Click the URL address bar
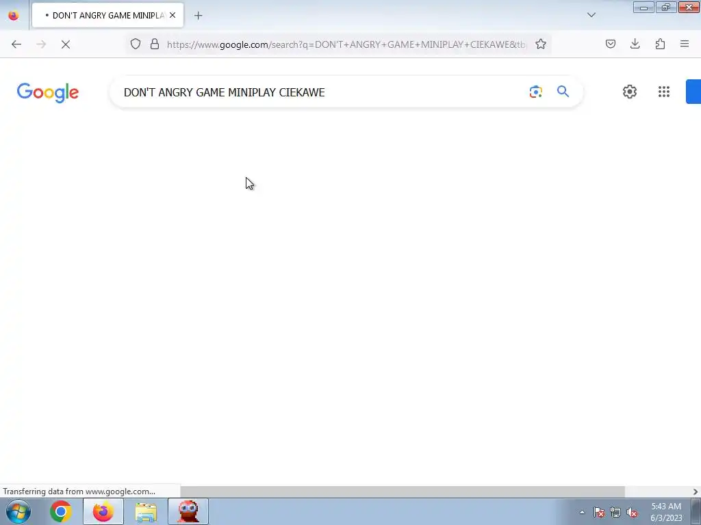This screenshot has height=525, width=701. 346,44
